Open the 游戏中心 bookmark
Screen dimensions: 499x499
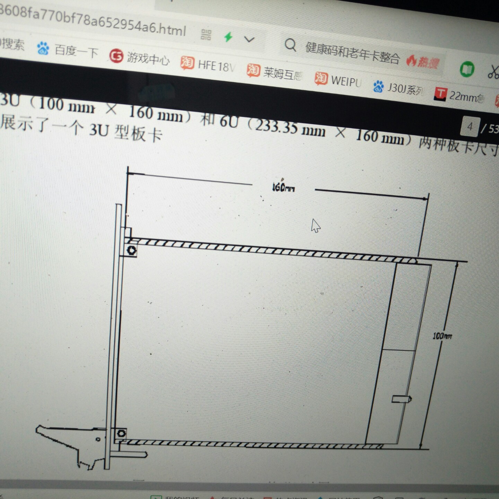click(140, 57)
